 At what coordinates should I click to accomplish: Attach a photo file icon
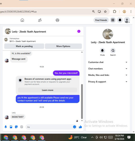11,127
